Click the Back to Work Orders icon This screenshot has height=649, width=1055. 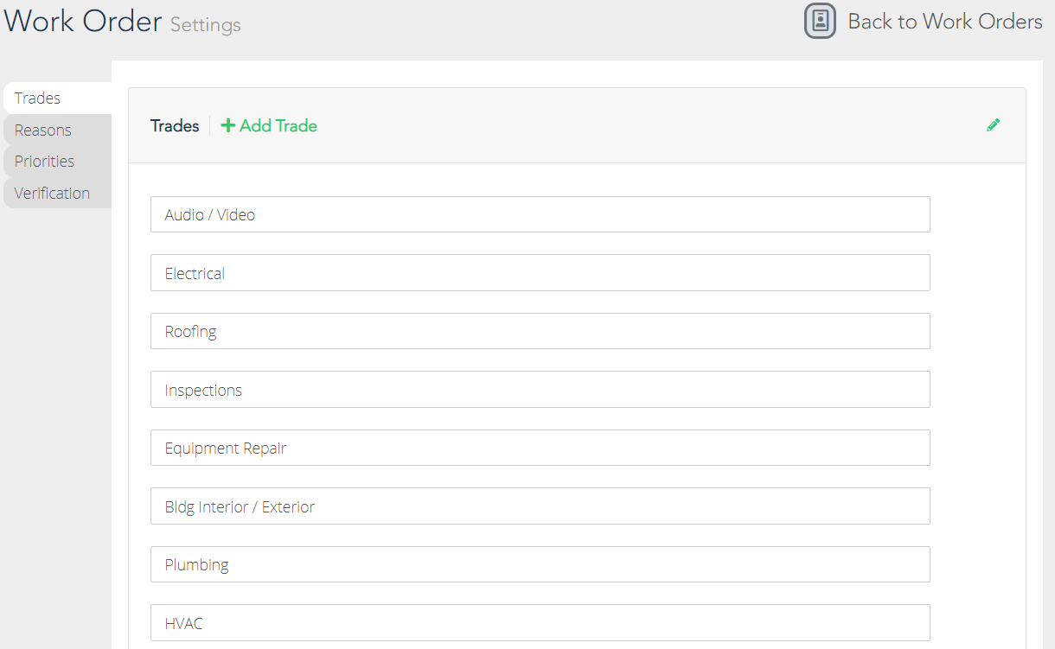[820, 22]
